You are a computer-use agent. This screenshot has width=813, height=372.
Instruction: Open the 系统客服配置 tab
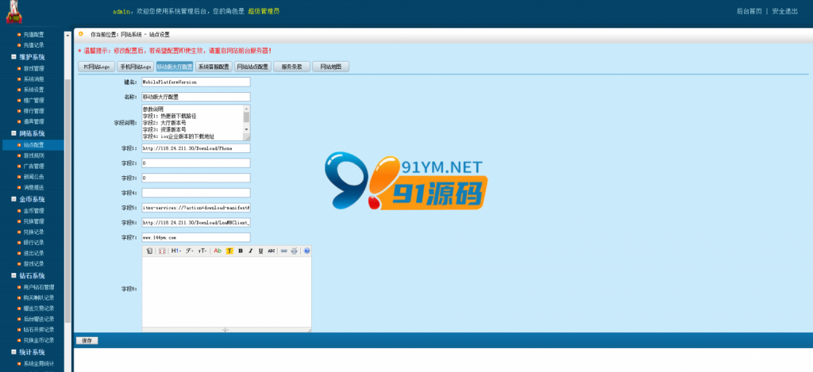(x=214, y=67)
